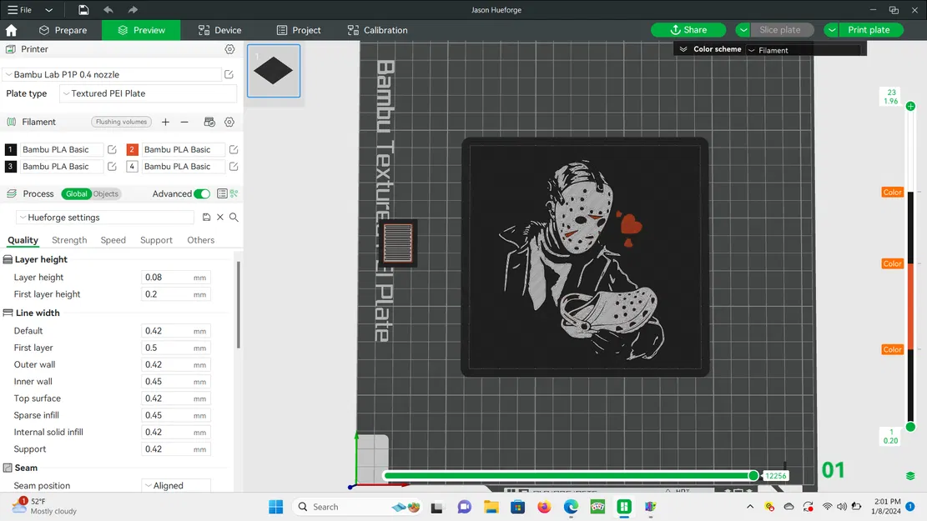Click the horizontal move slider handle
927x521 pixels.
753,475
